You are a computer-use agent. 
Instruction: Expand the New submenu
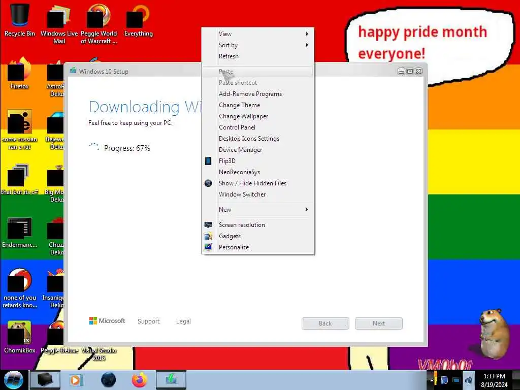pyautogui.click(x=257, y=210)
